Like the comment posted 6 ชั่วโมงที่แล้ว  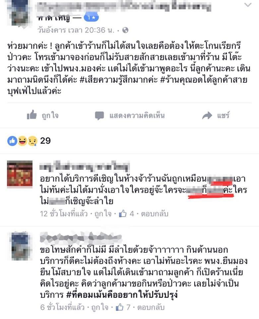pos(100,307)
